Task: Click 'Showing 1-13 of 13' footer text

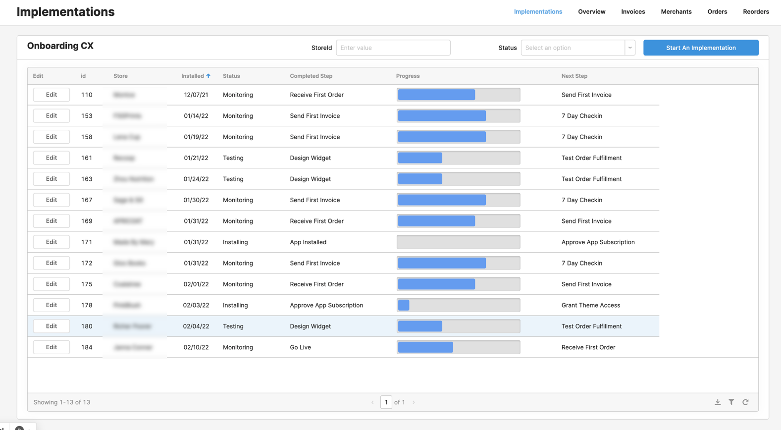Action: pos(62,402)
